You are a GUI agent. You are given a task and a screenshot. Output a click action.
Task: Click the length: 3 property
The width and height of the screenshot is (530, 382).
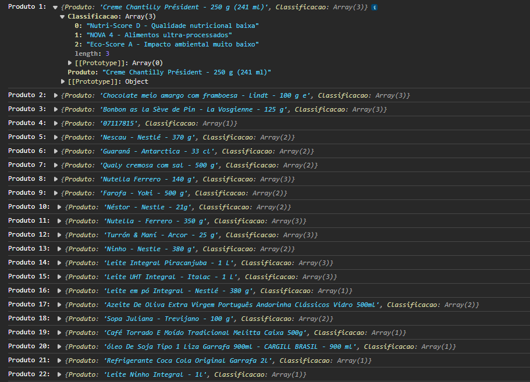[92, 53]
